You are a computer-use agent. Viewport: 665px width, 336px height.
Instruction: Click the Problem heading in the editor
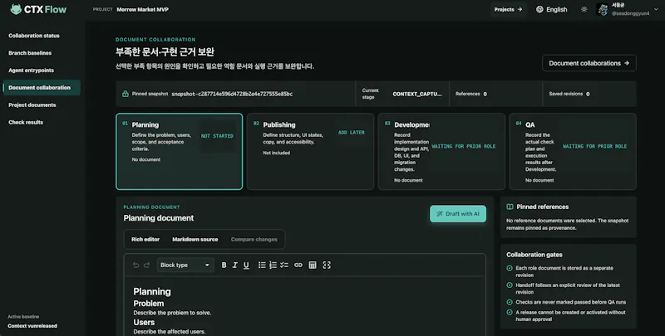pos(149,304)
